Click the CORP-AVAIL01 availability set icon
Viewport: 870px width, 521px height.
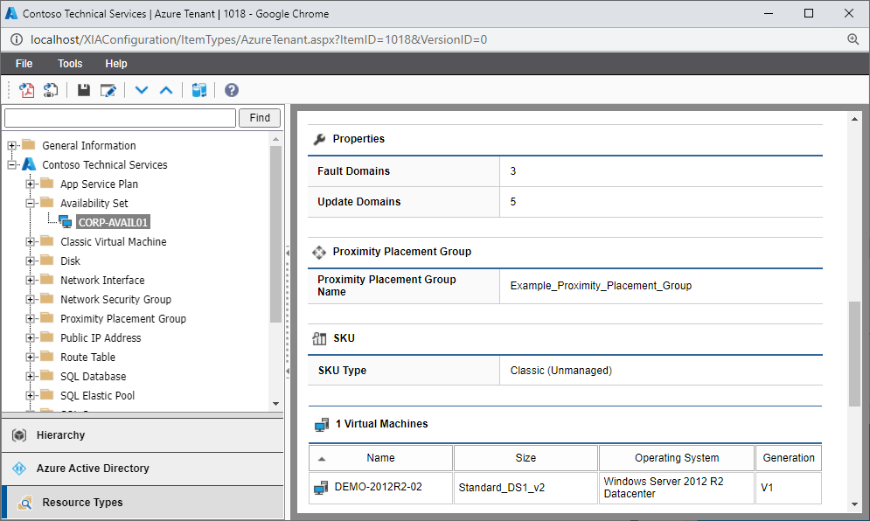pos(66,222)
